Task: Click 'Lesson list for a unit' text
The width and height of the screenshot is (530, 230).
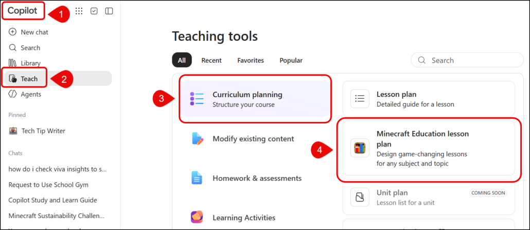Action: tap(405, 203)
